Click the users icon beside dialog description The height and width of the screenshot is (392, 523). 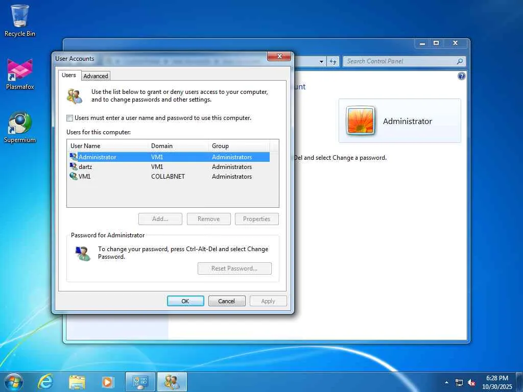click(x=75, y=96)
